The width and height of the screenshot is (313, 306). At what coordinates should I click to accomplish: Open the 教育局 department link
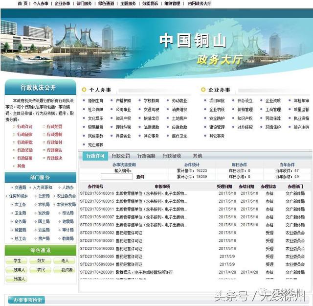(68, 238)
